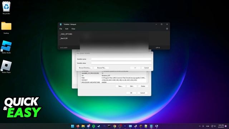
Task: Click OK in Environment Variables window
Action: (x=131, y=93)
